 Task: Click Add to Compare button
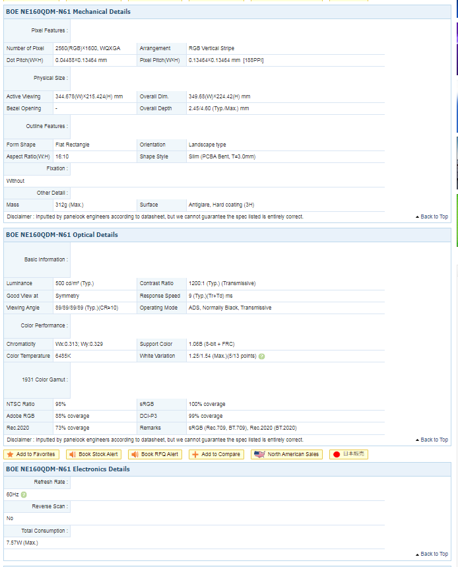216,454
